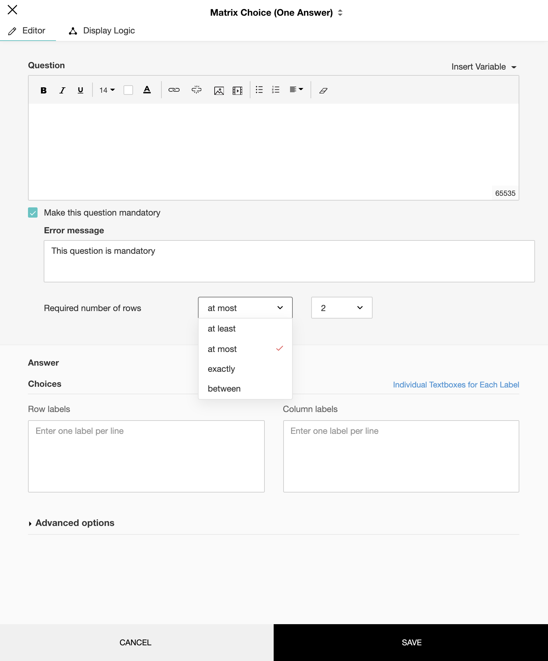
Task: Remove link with the unlink icon
Action: [197, 90]
